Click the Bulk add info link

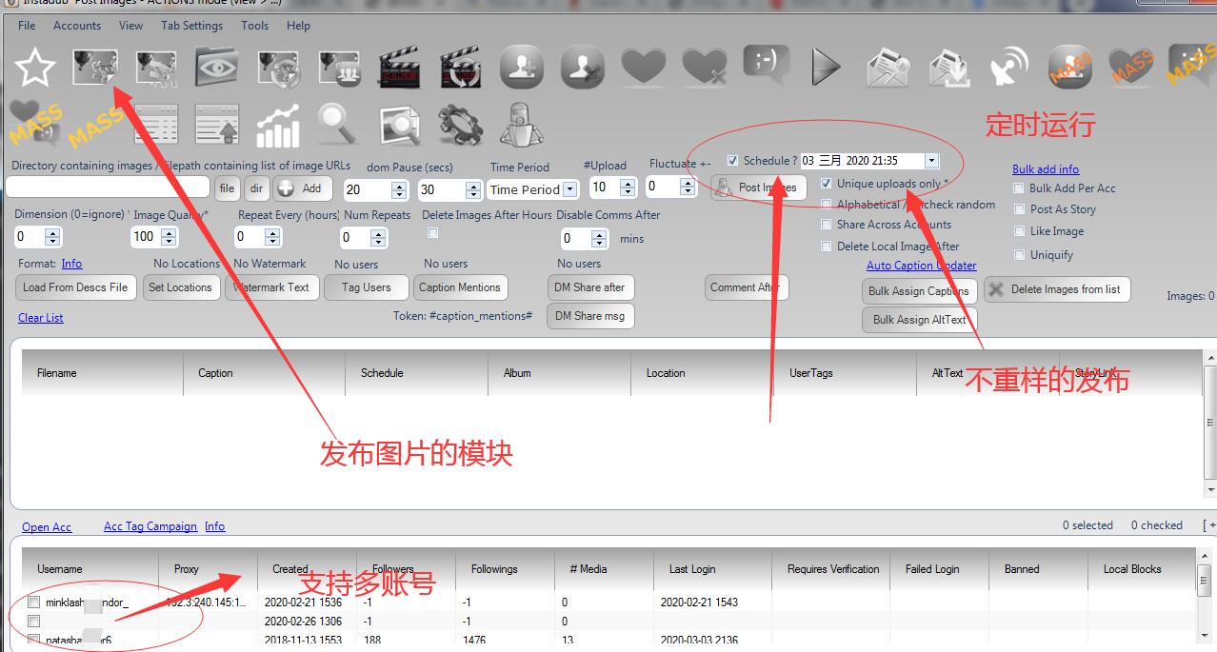[x=1045, y=168]
